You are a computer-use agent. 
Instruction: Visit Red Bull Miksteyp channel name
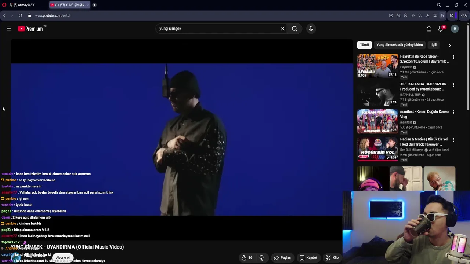[412, 150]
